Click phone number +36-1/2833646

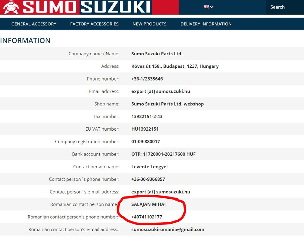point(147,79)
